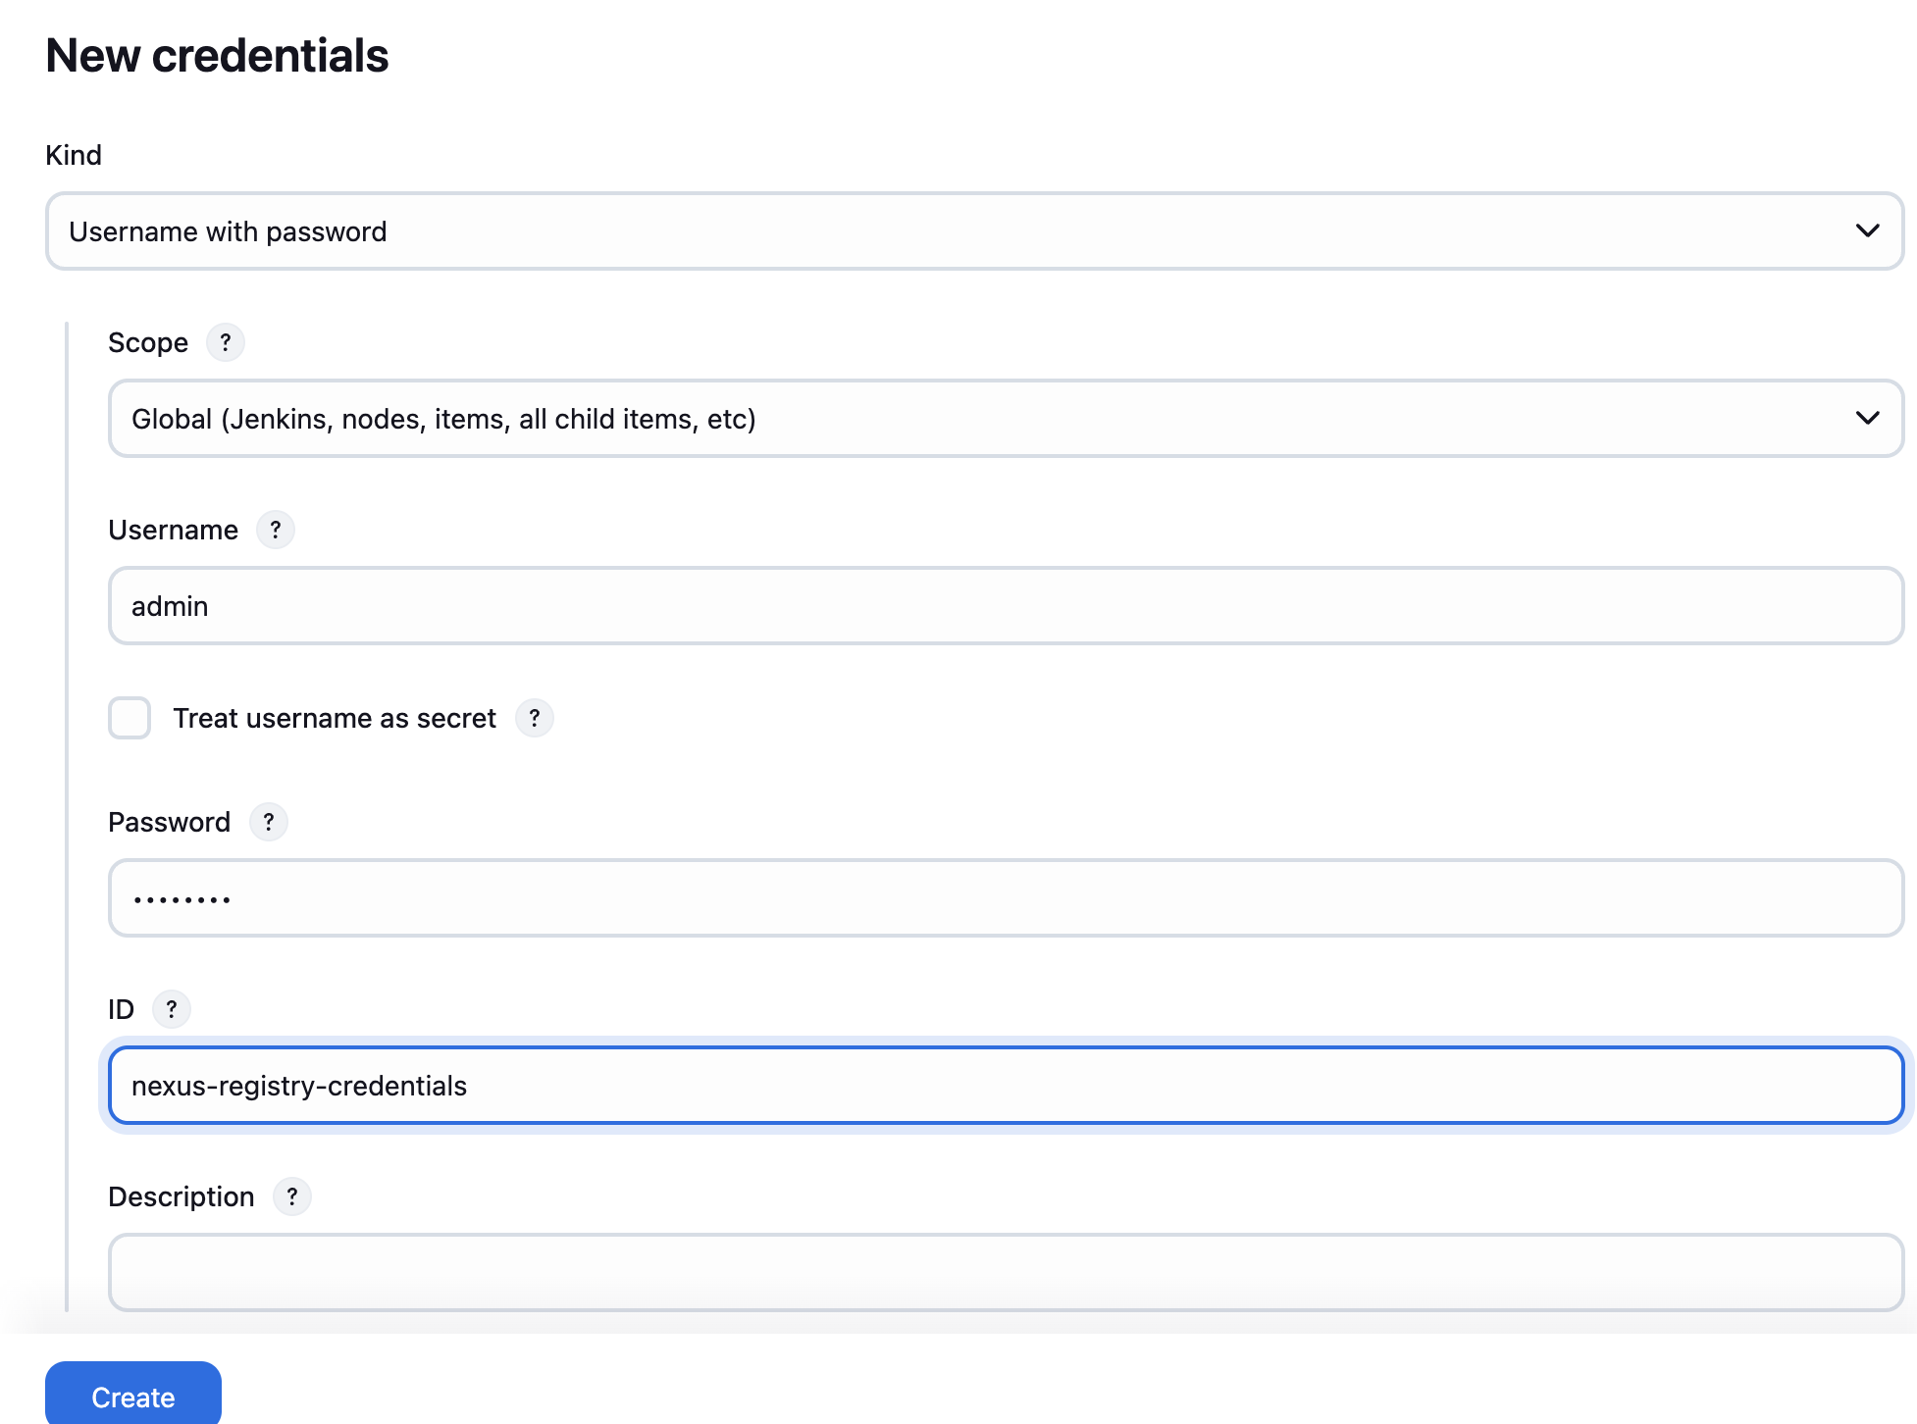This screenshot has width=1917, height=1424.
Task: Click the Password field label text
Action: click(x=169, y=822)
